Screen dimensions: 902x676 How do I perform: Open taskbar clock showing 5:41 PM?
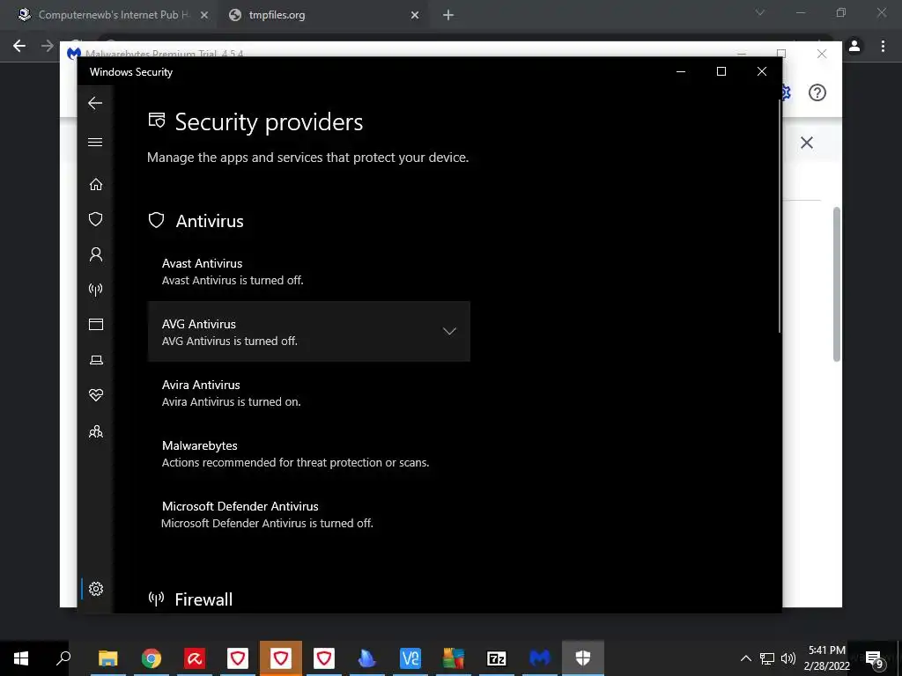[826, 658]
